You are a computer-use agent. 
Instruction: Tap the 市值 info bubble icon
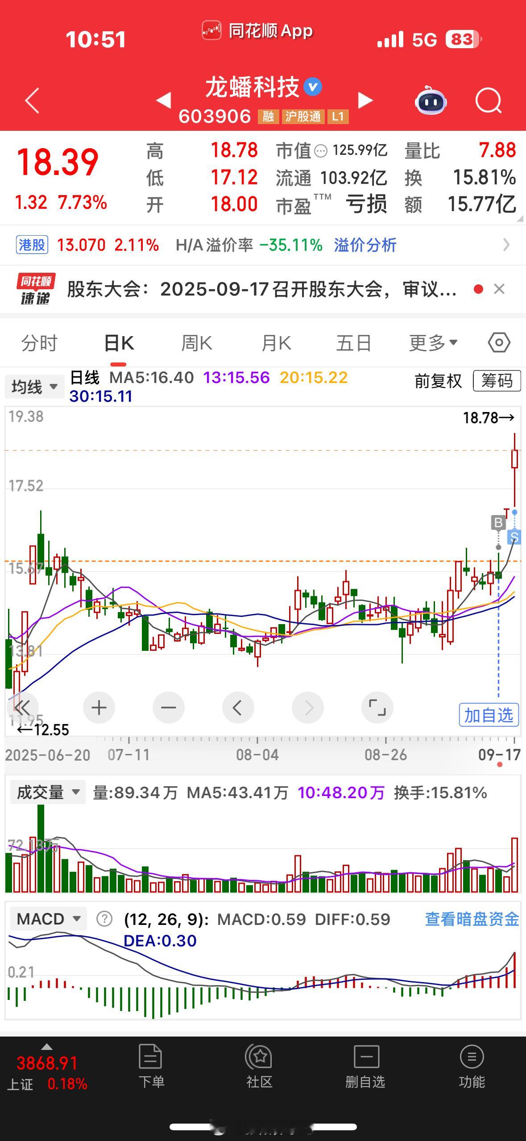click(x=321, y=151)
